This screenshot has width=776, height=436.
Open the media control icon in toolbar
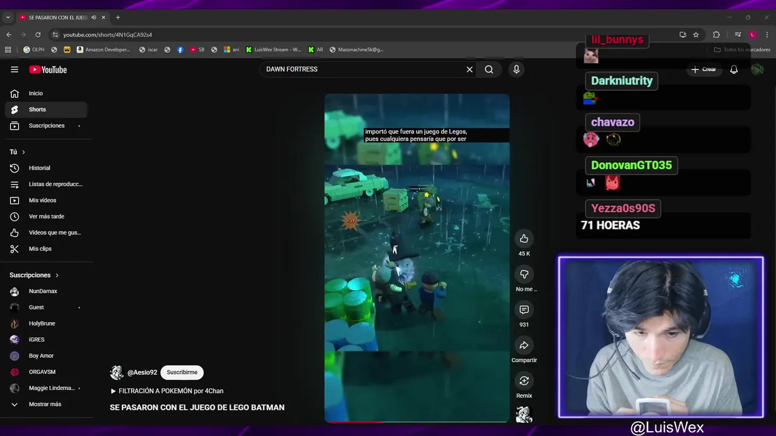738,35
